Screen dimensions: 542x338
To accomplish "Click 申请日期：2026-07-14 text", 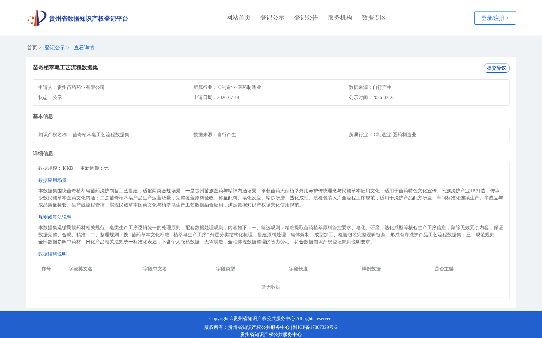I will (216, 97).
